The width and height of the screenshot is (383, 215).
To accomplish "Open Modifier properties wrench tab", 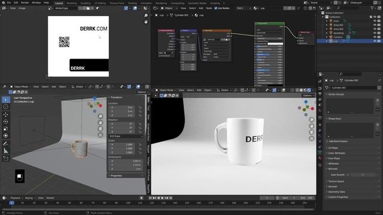I will tap(320, 130).
